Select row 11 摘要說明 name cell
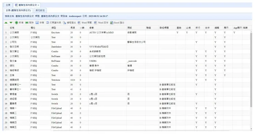The height and width of the screenshot is (134, 255). click(19, 80)
